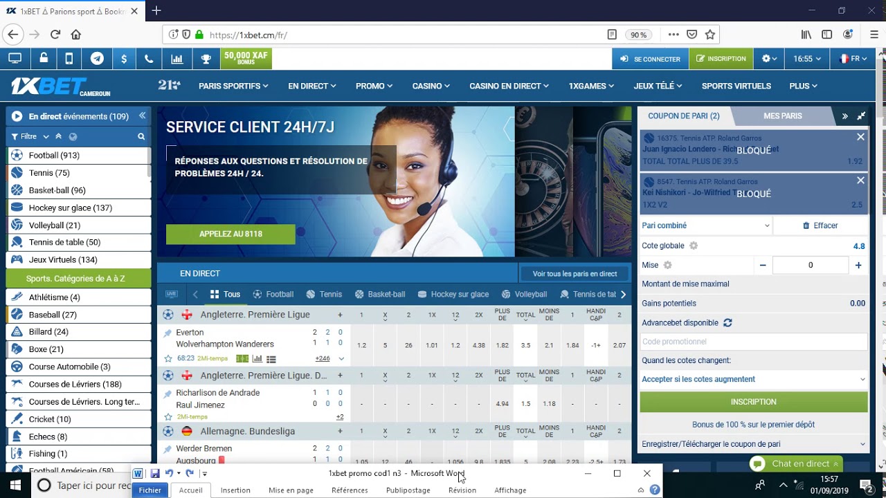This screenshot has height=498, width=886.
Task: Select the Tennis tab in live section
Action: click(325, 294)
